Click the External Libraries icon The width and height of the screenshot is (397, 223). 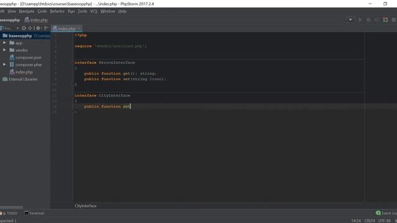(5, 79)
